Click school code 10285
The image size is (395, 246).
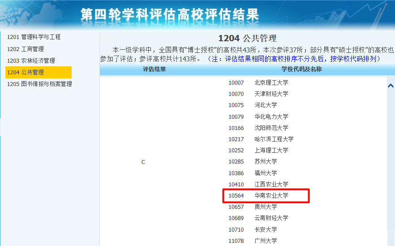[236, 162]
